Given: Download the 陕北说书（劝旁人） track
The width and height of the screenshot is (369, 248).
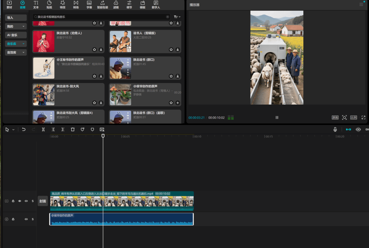Looking at the screenshot, I should point(101,49).
